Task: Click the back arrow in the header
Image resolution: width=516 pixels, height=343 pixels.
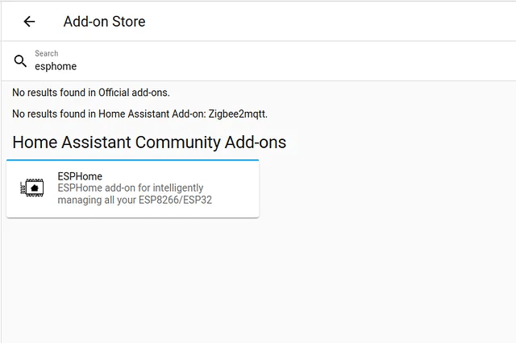Action: point(29,22)
